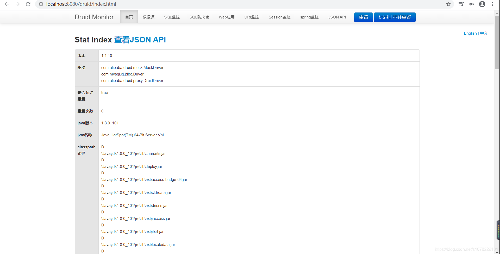Switch to 数据源 tab
This screenshot has width=500, height=254.
tap(148, 17)
